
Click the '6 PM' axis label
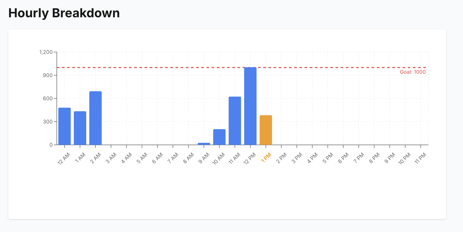click(344, 158)
